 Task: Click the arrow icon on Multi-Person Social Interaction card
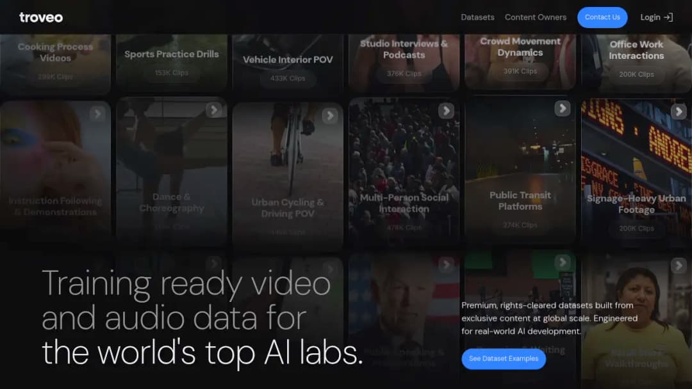pyautogui.click(x=446, y=111)
